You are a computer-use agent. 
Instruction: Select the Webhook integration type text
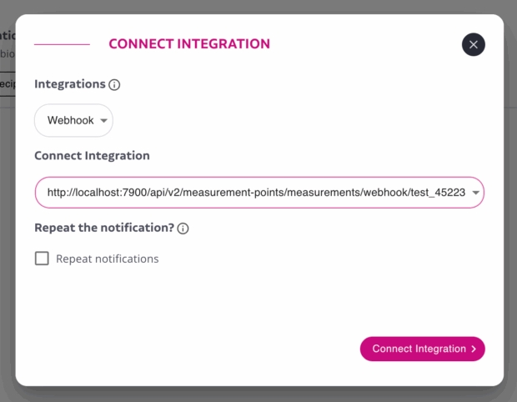click(x=70, y=121)
